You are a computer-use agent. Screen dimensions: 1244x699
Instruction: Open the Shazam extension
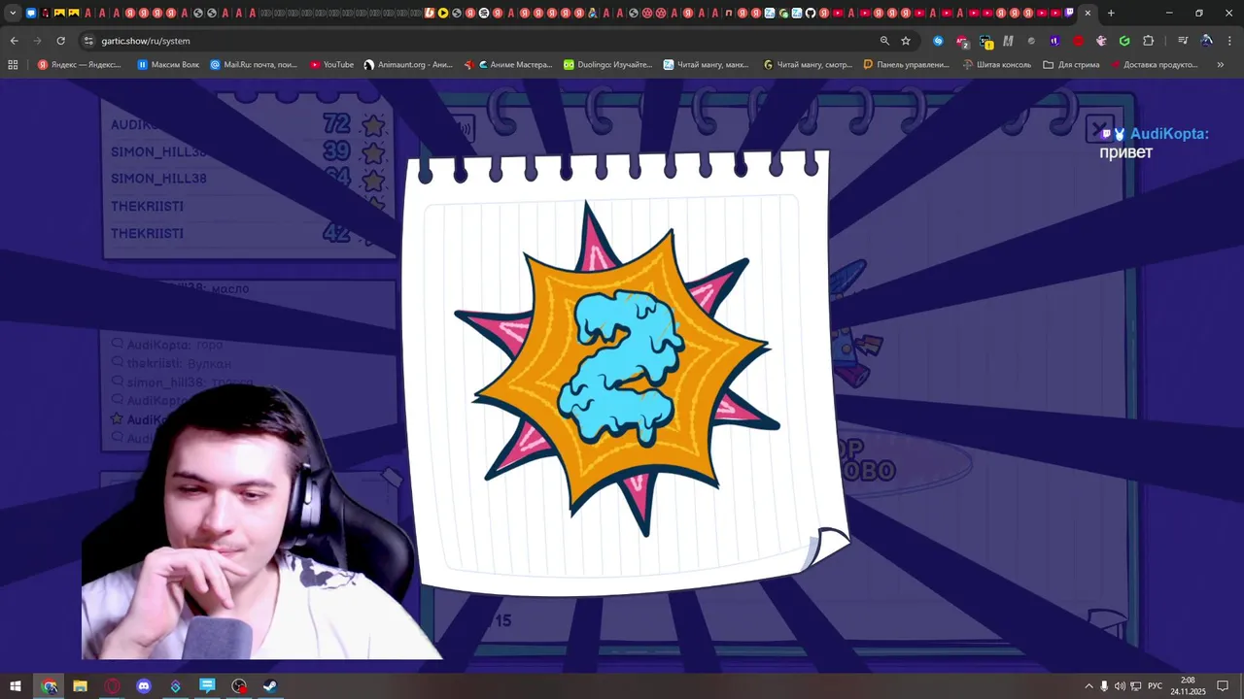(x=938, y=41)
